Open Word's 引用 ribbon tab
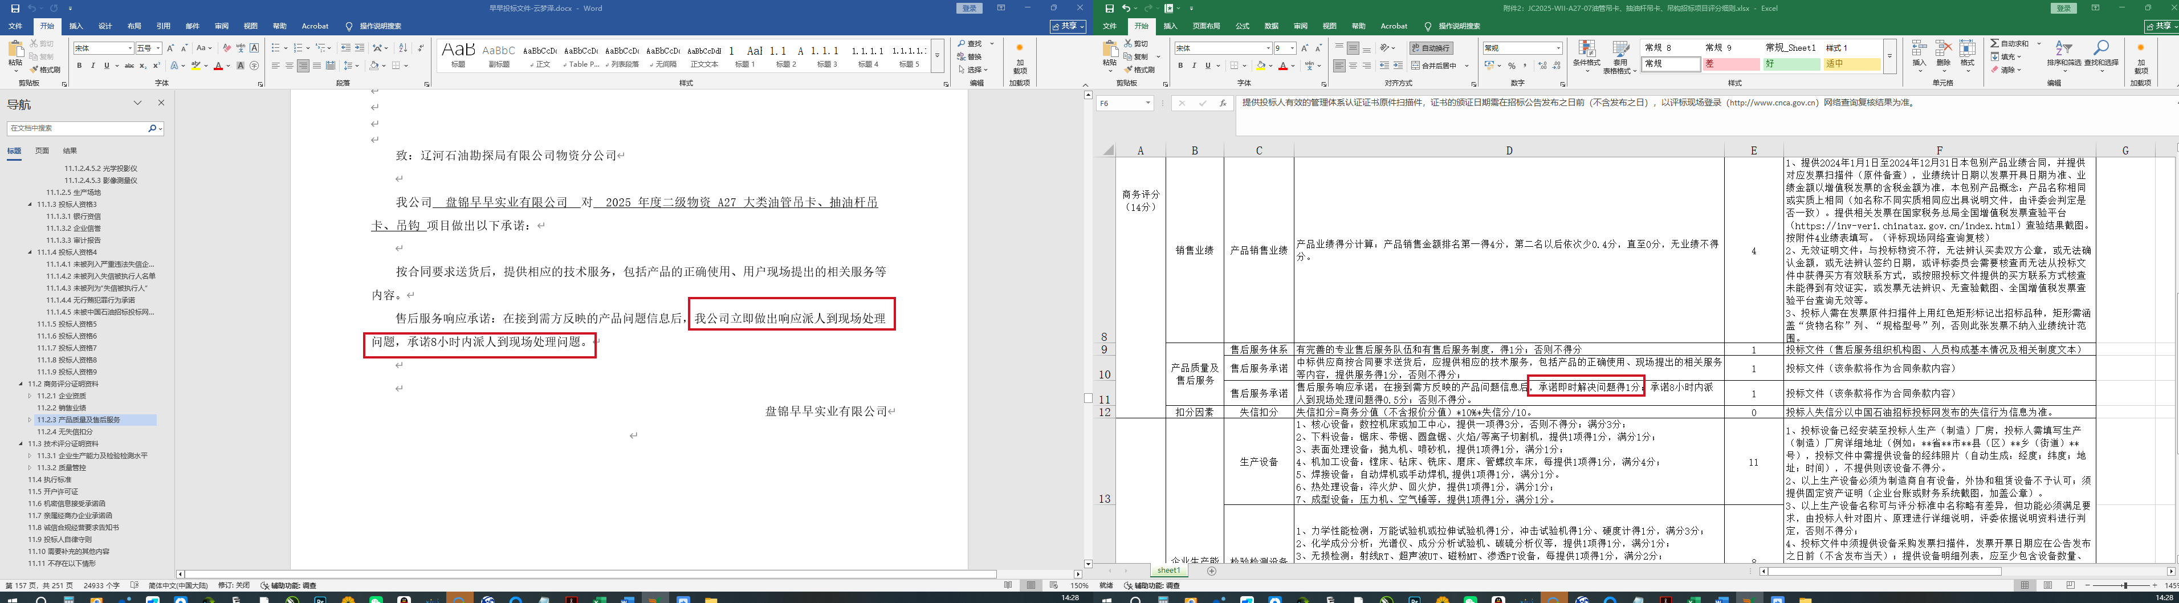Screen dimensions: 2179x603 (163, 26)
